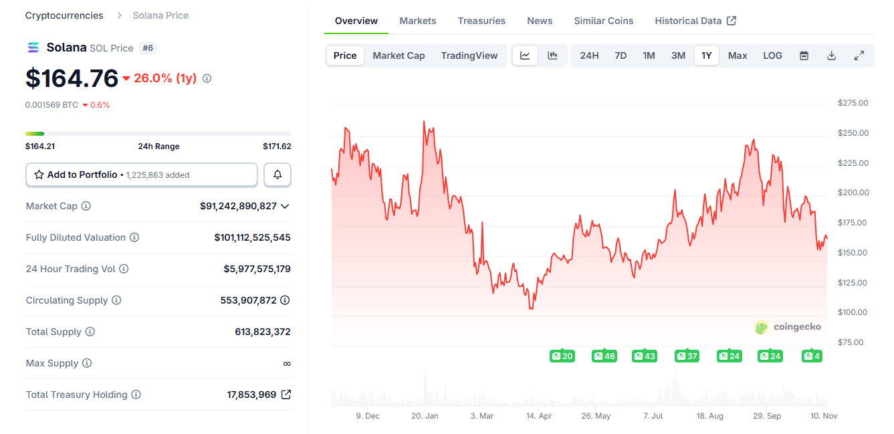Click Circulating Supply value info icon
894x434 pixels.
pos(285,300)
